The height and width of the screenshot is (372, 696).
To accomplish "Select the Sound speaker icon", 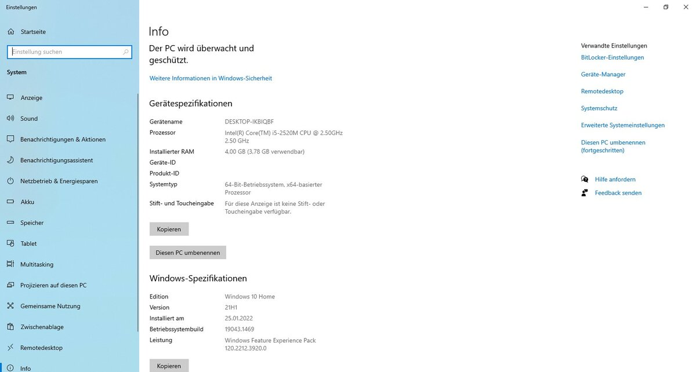I will coord(10,119).
